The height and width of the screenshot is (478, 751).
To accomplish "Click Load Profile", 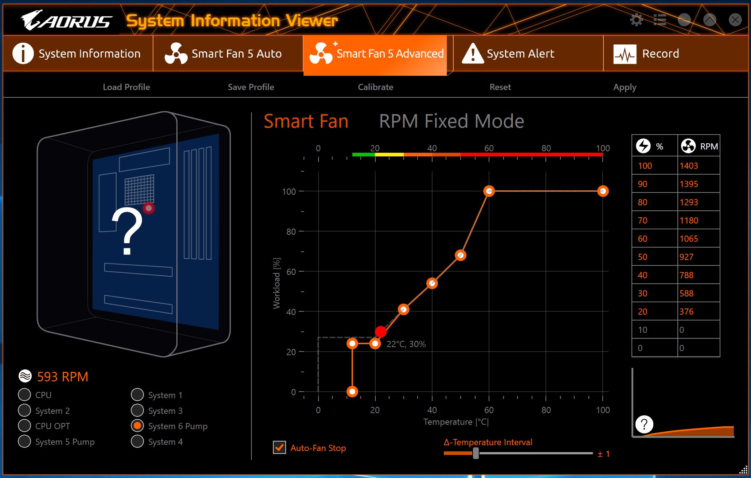I will coord(126,87).
